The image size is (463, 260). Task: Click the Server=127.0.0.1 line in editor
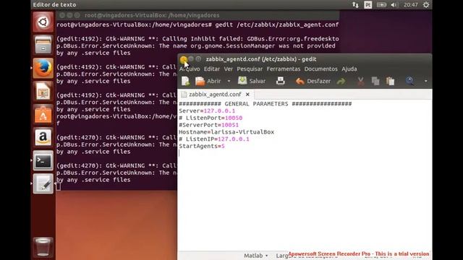207,110
